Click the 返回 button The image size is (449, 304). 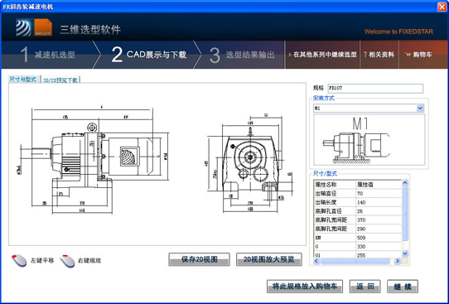[x=365, y=287]
